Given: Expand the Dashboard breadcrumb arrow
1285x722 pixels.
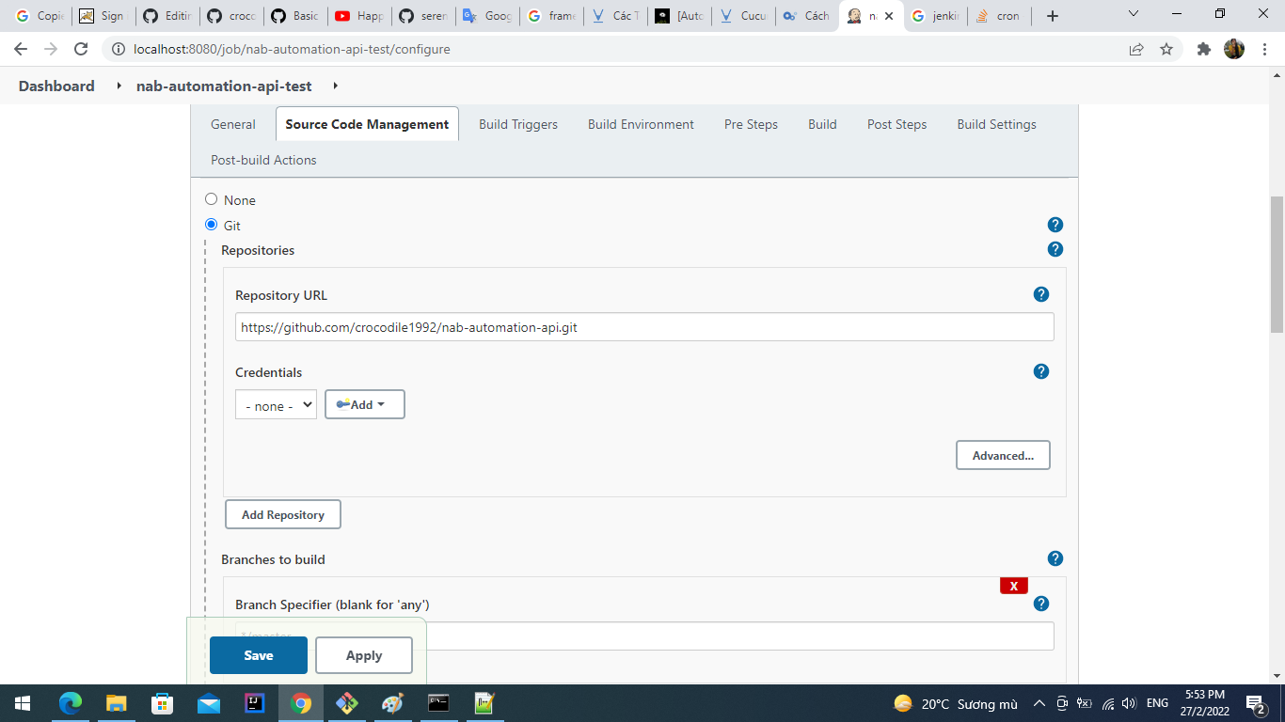Looking at the screenshot, I should pyautogui.click(x=119, y=86).
